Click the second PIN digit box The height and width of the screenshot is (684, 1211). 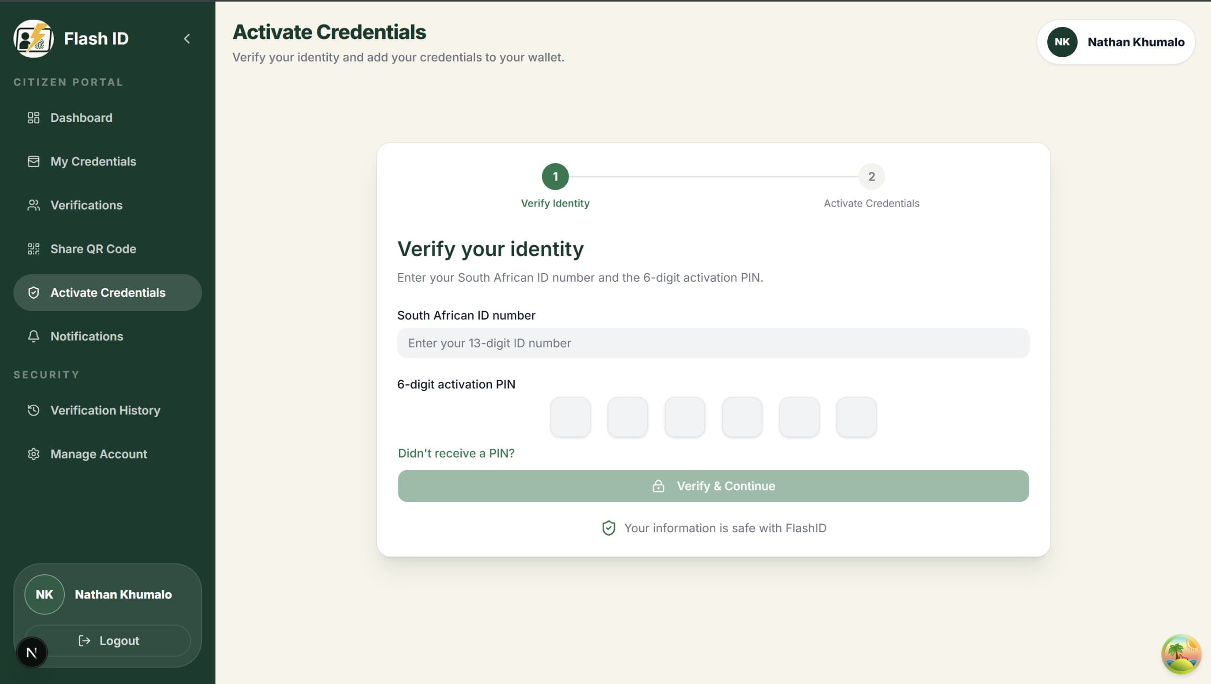coord(628,417)
